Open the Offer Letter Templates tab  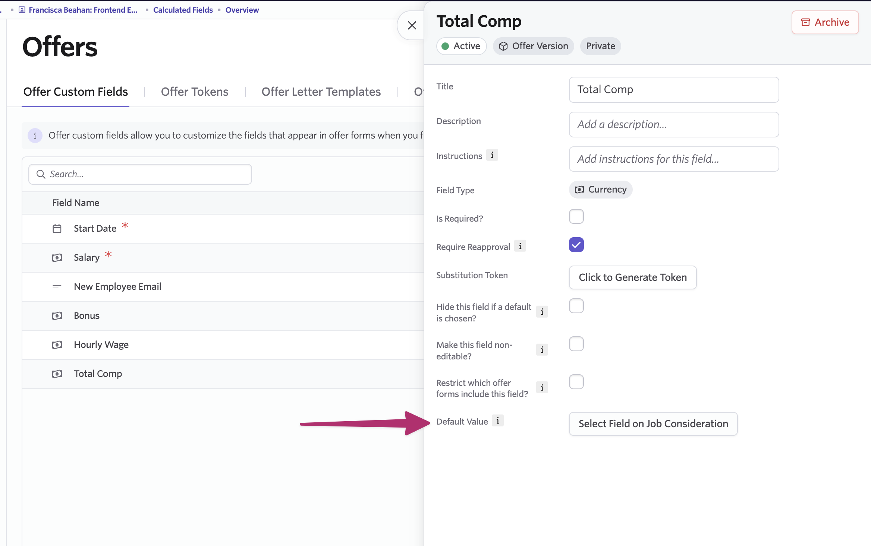[321, 92]
